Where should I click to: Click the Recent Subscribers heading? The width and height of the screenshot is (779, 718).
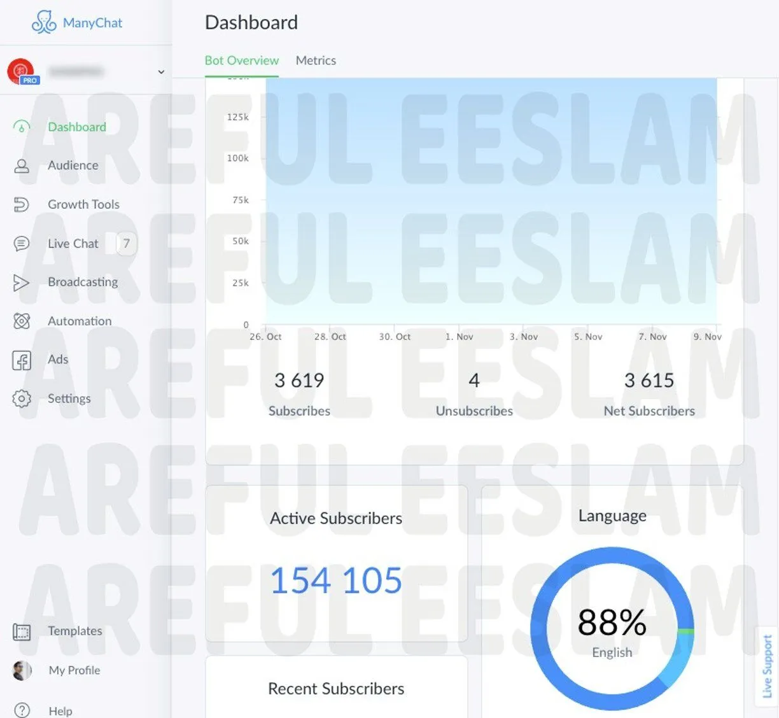336,689
